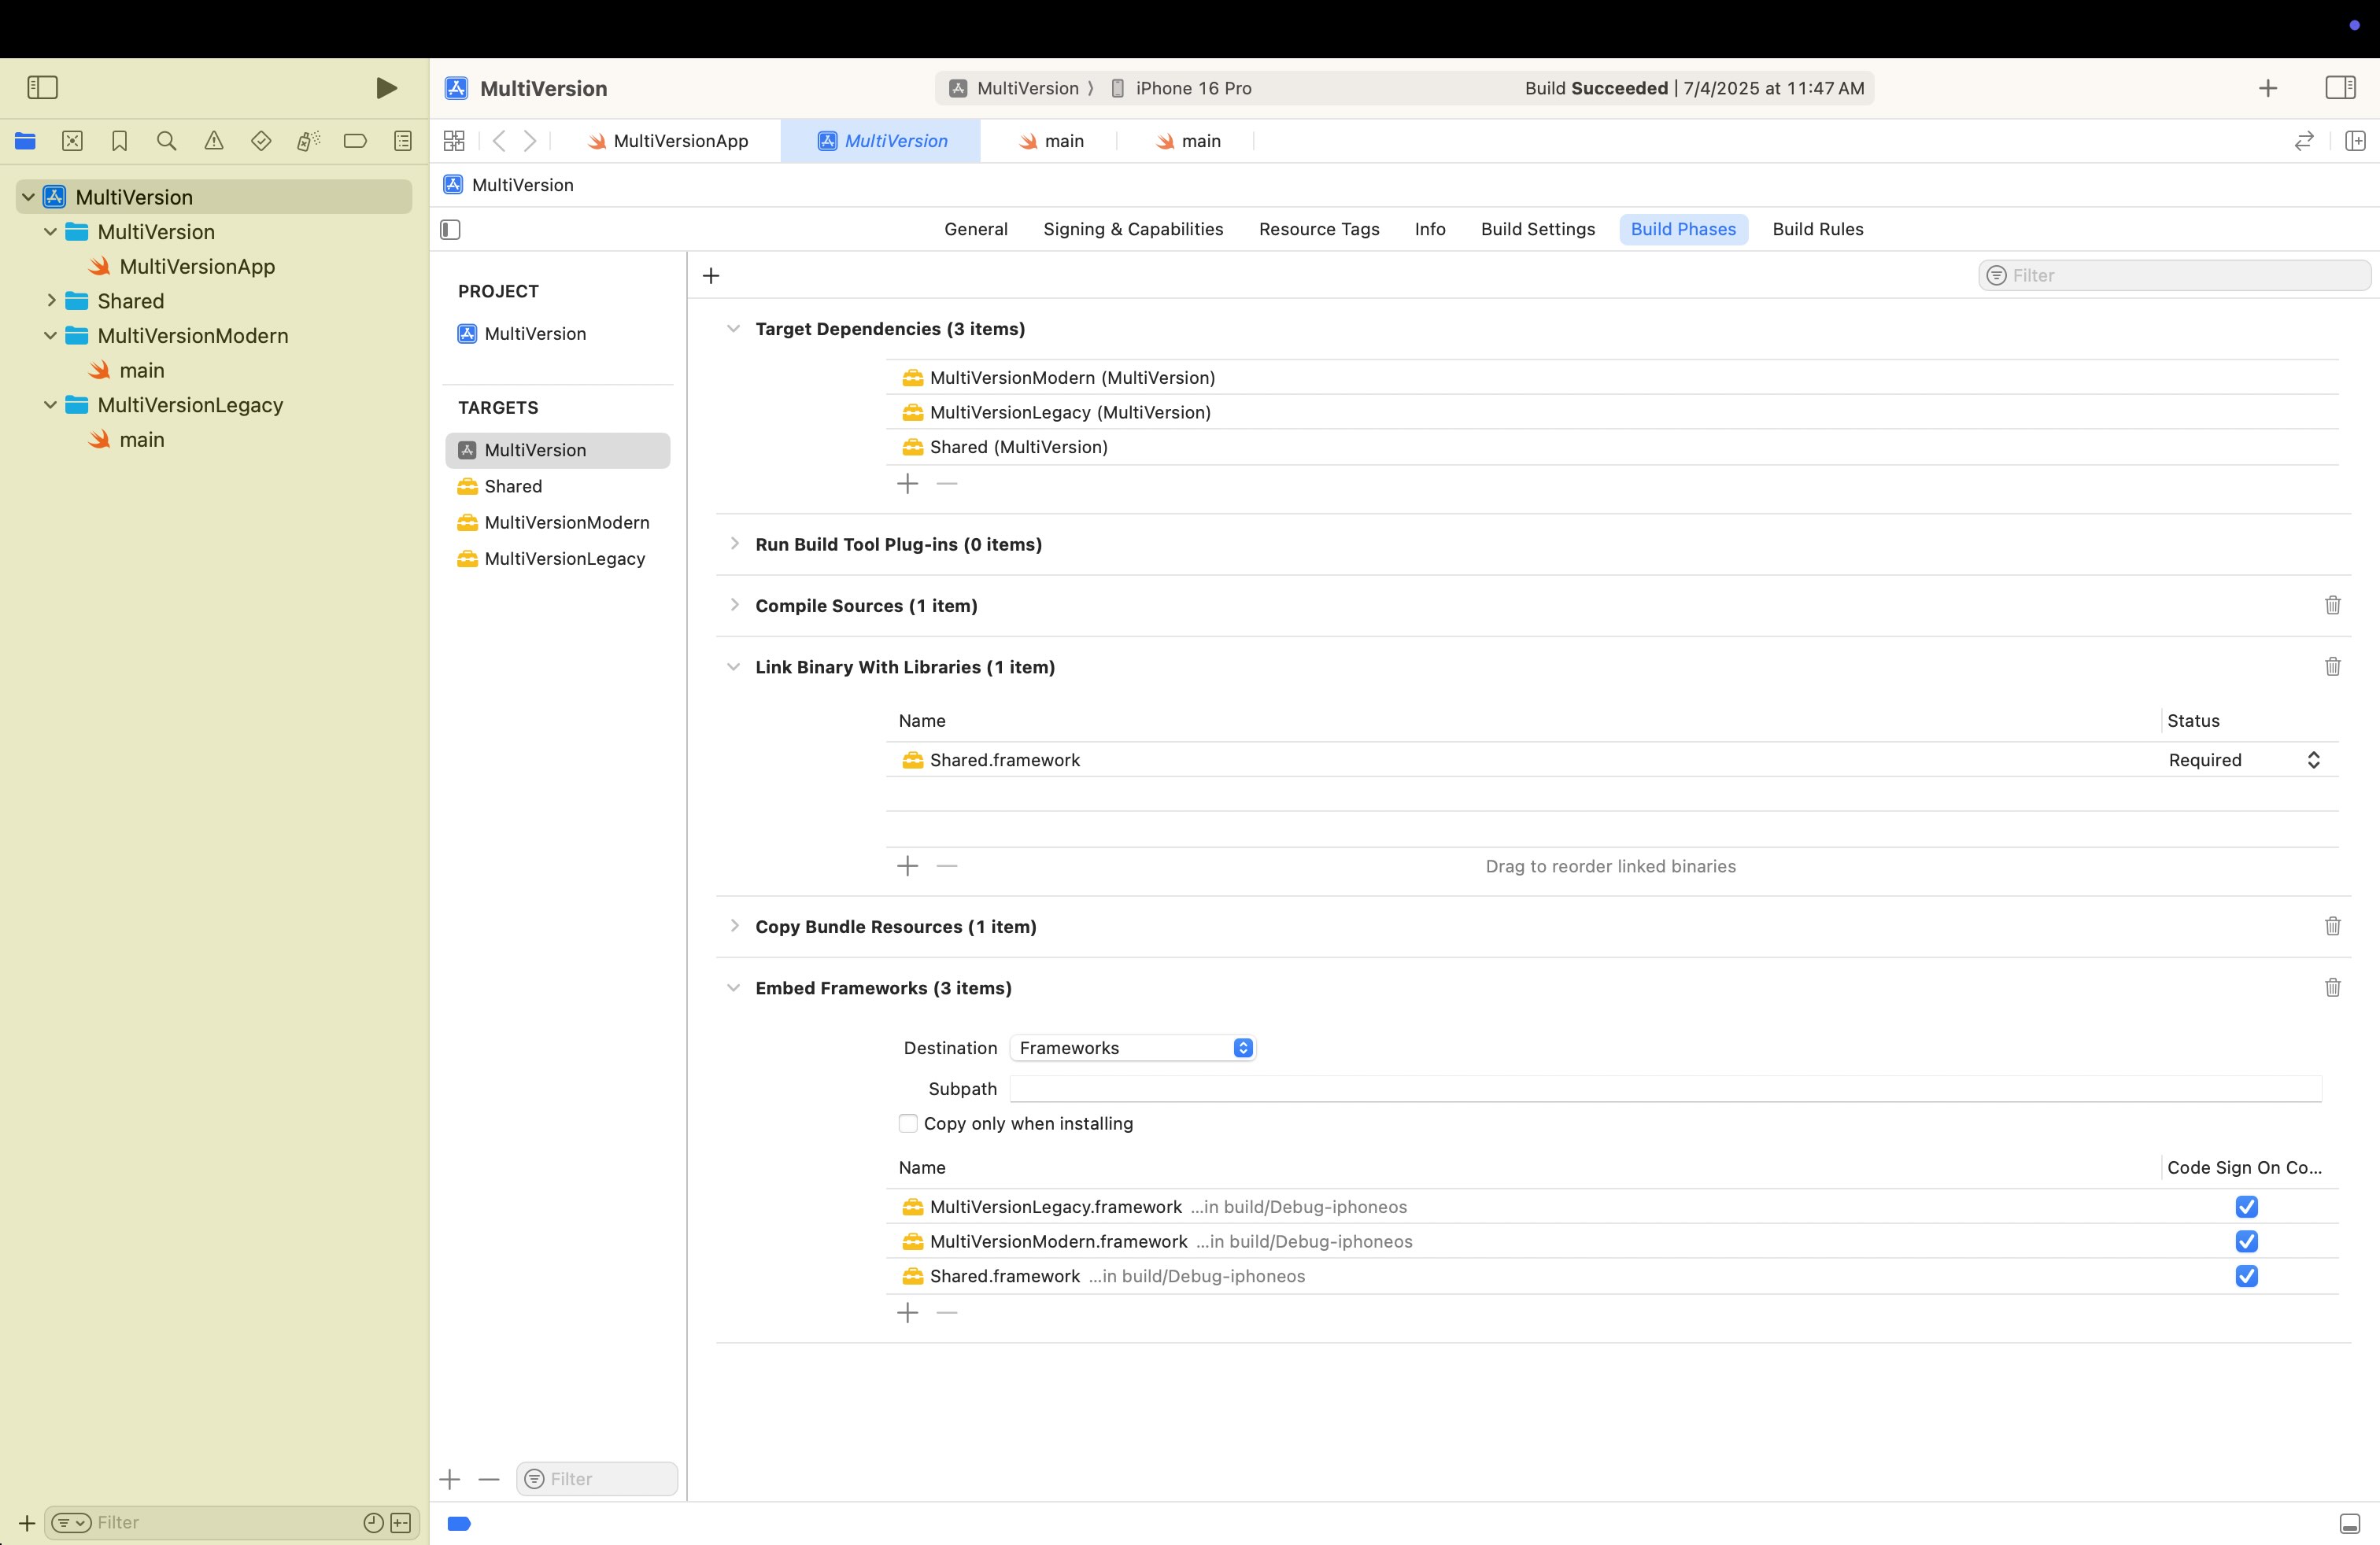Expand the Shared folder in navigator

coord(51,301)
